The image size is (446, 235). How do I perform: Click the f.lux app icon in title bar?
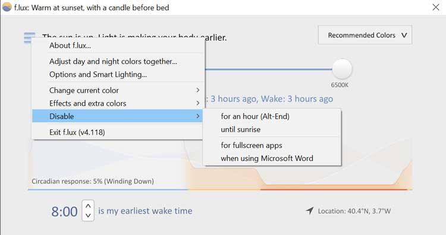[7, 7]
